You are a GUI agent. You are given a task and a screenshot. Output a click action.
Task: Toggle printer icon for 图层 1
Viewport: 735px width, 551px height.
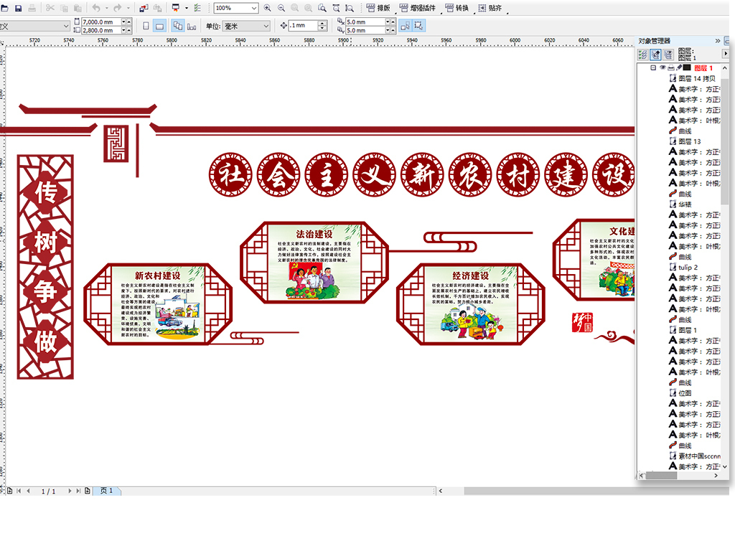tap(671, 68)
